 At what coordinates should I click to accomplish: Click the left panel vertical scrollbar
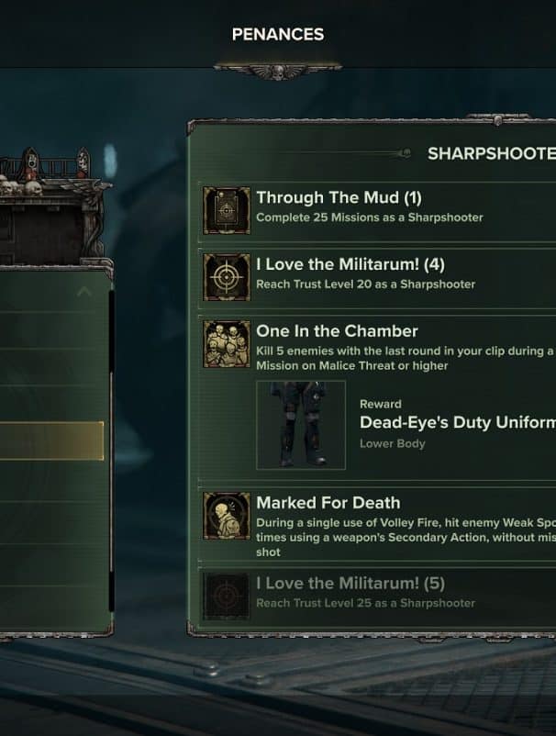click(x=111, y=451)
